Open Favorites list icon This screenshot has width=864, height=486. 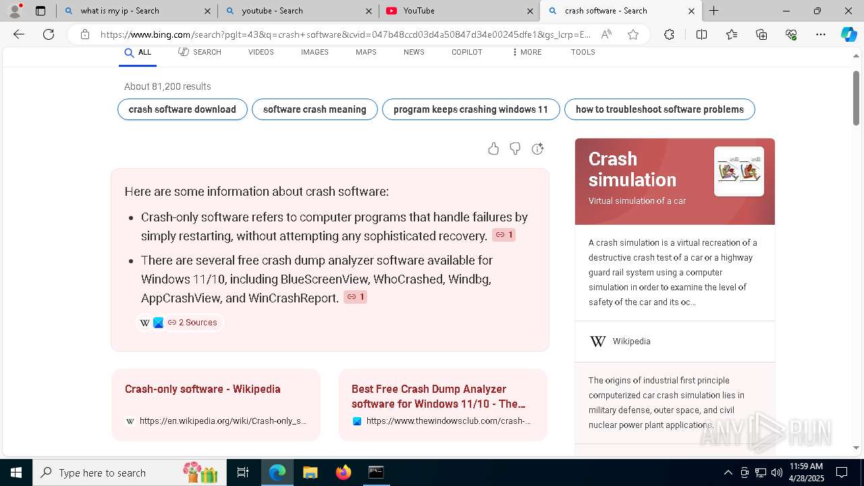click(732, 34)
